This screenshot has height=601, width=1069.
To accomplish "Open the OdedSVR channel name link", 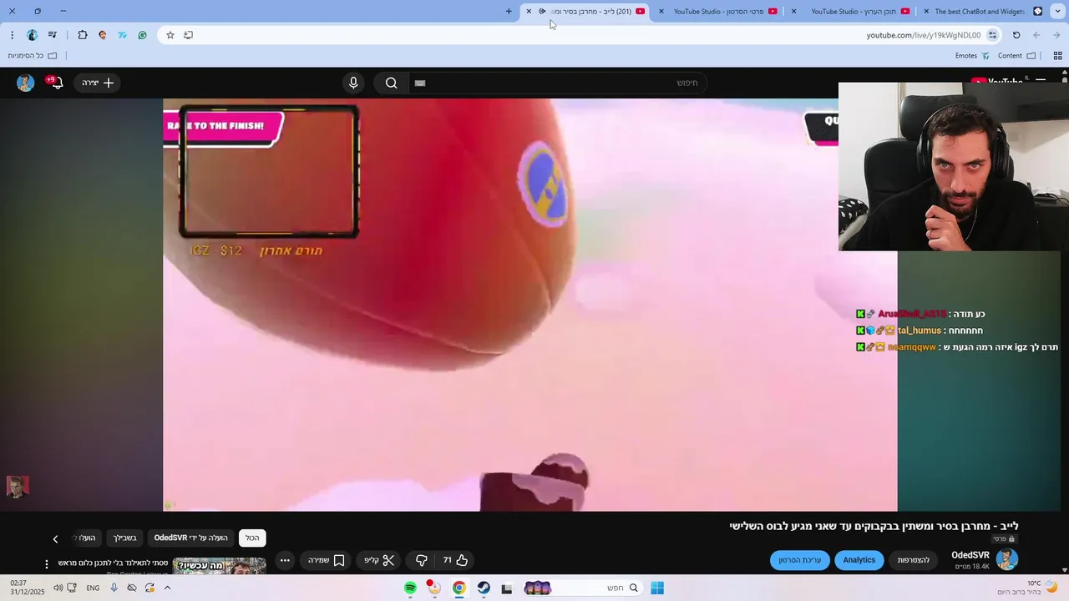I will pyautogui.click(x=970, y=555).
